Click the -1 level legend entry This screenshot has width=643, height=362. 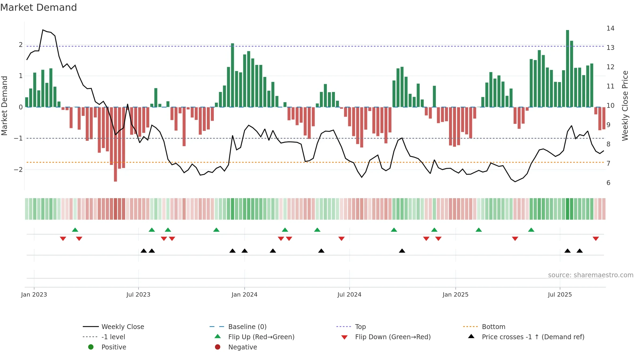point(104,337)
